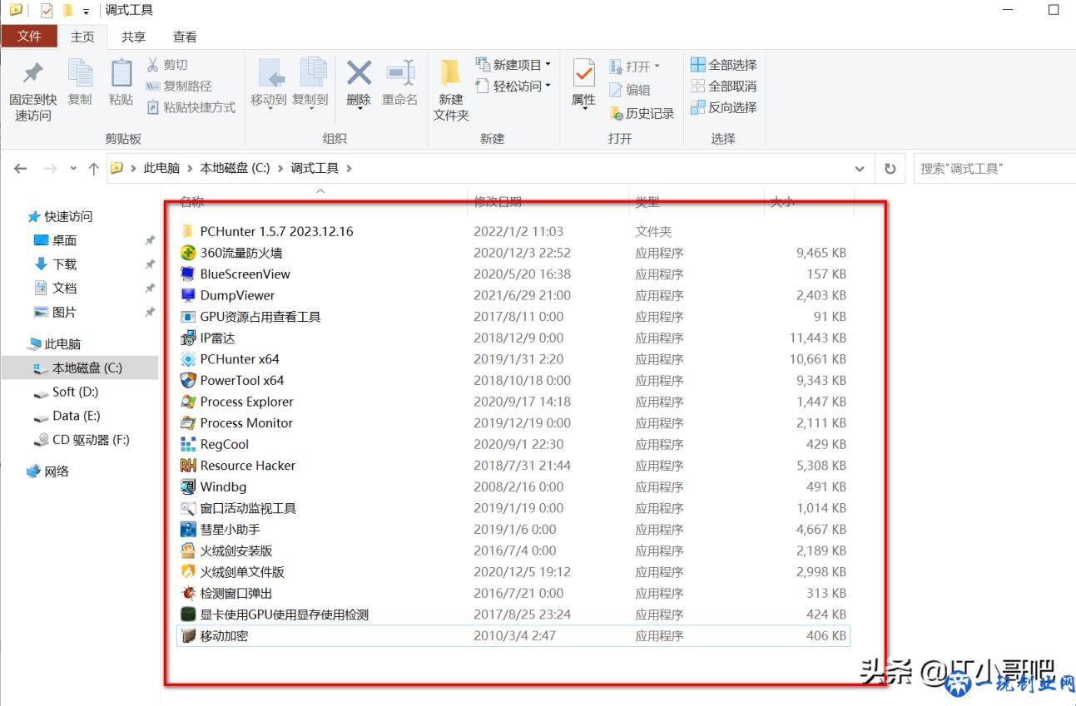Select the 彗星小助手 icon

click(188, 529)
